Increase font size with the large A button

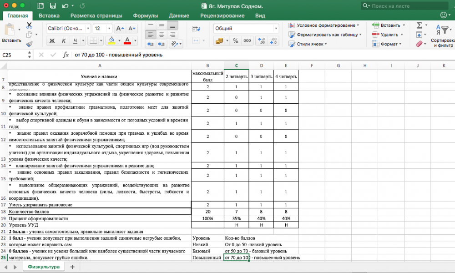120,28
